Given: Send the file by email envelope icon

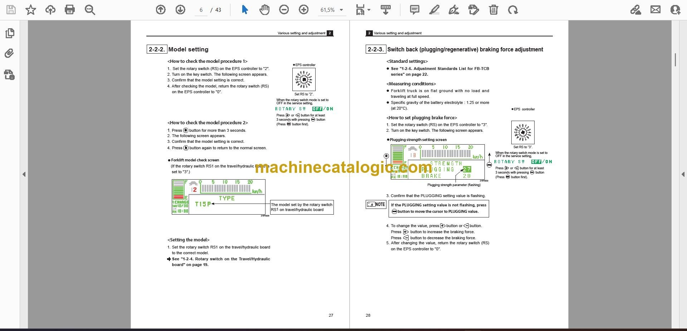Looking at the screenshot, I should pyautogui.click(x=656, y=10).
